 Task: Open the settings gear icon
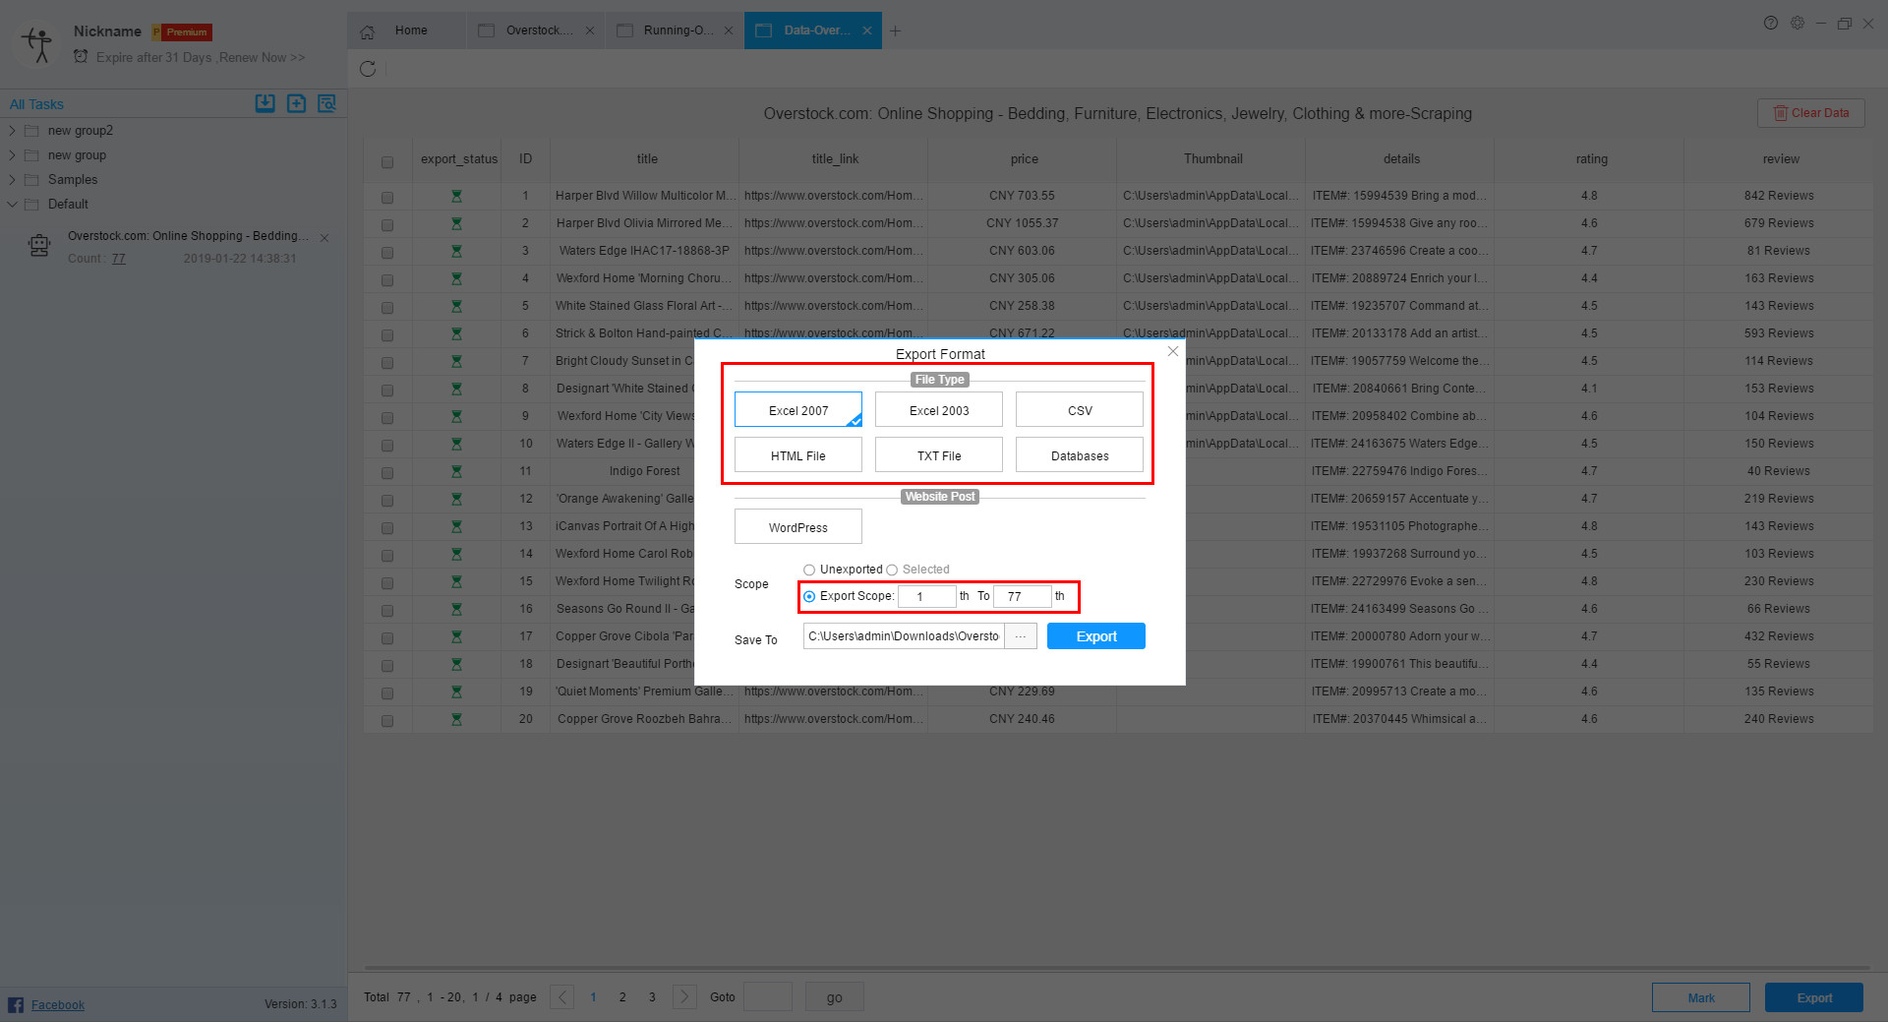pyautogui.click(x=1798, y=23)
